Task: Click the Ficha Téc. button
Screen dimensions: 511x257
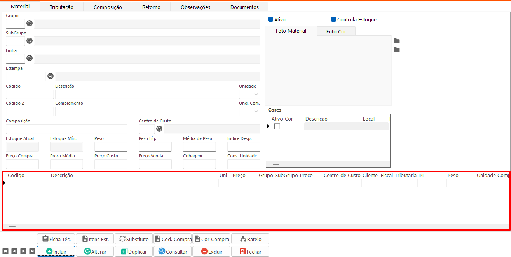Action: point(56,239)
